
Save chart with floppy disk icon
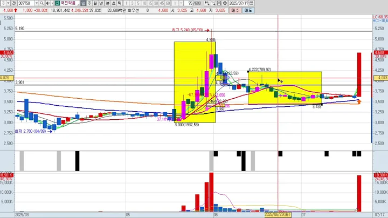click(219, 3)
